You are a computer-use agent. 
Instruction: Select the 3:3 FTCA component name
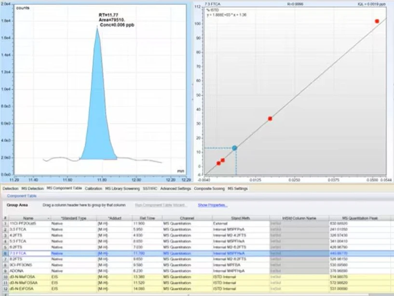[17, 229]
